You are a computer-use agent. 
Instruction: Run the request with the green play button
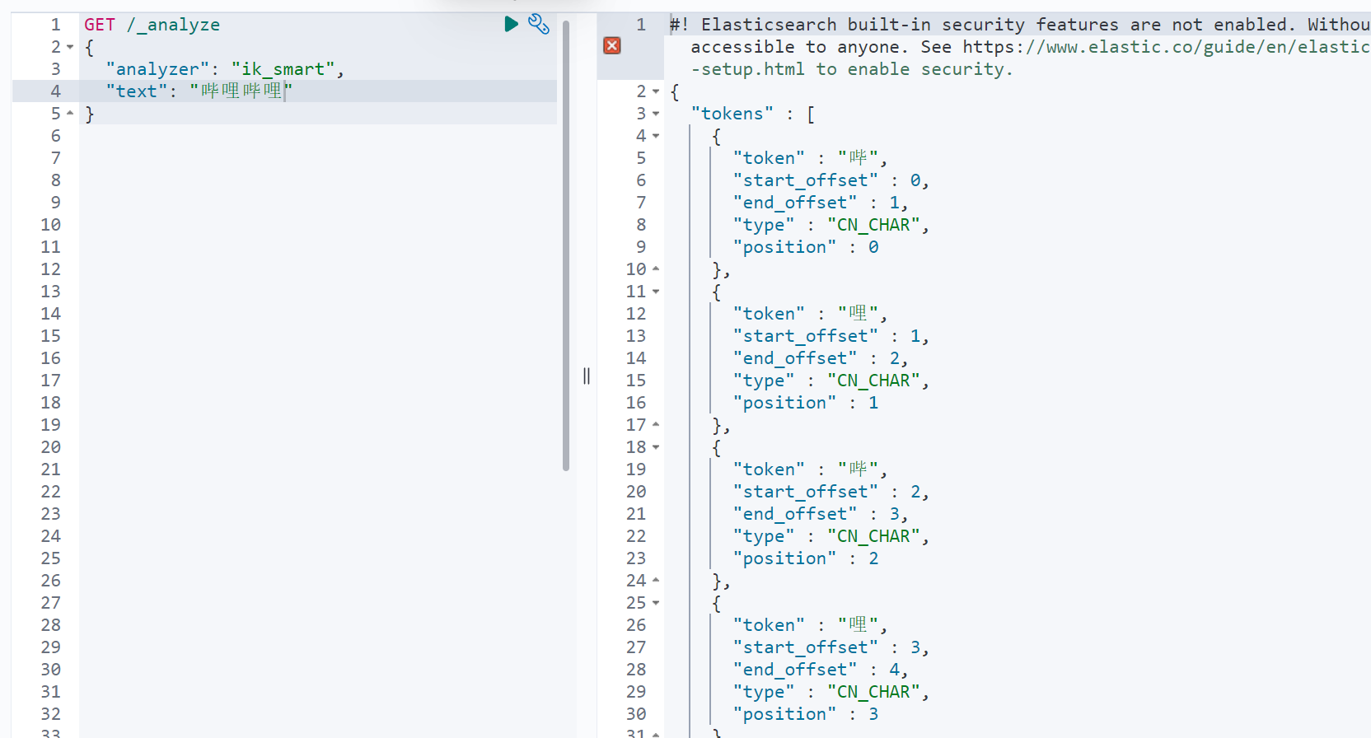(511, 24)
